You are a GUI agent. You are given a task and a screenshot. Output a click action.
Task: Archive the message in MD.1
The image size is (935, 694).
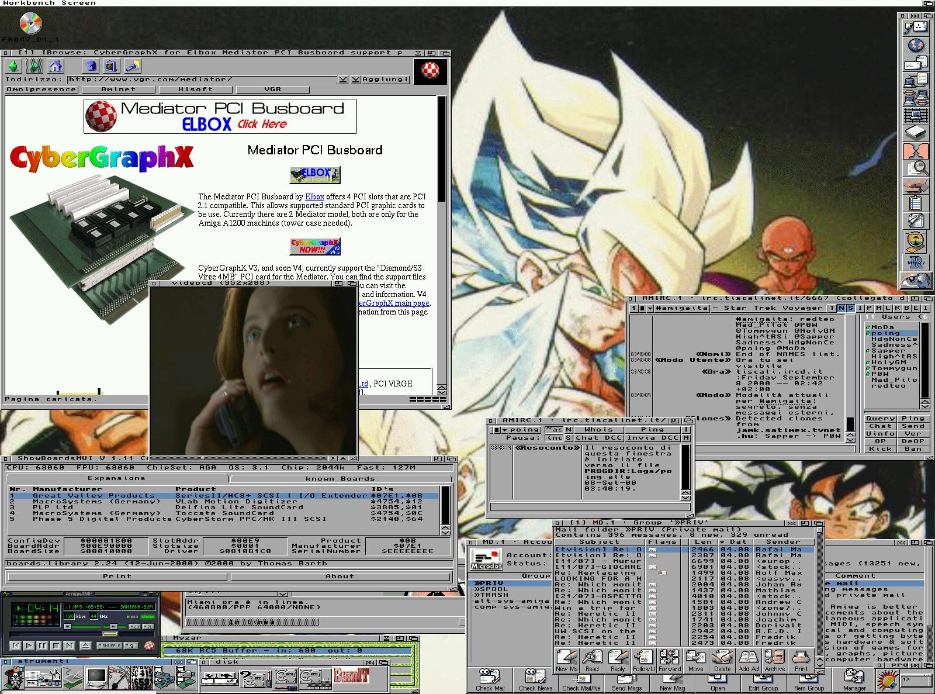[x=774, y=661]
